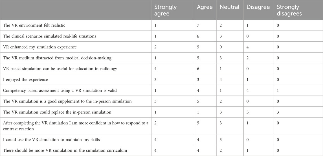This screenshot has width=323, height=156.
Task: Select the "Neutral" column header
Action: point(229,7)
